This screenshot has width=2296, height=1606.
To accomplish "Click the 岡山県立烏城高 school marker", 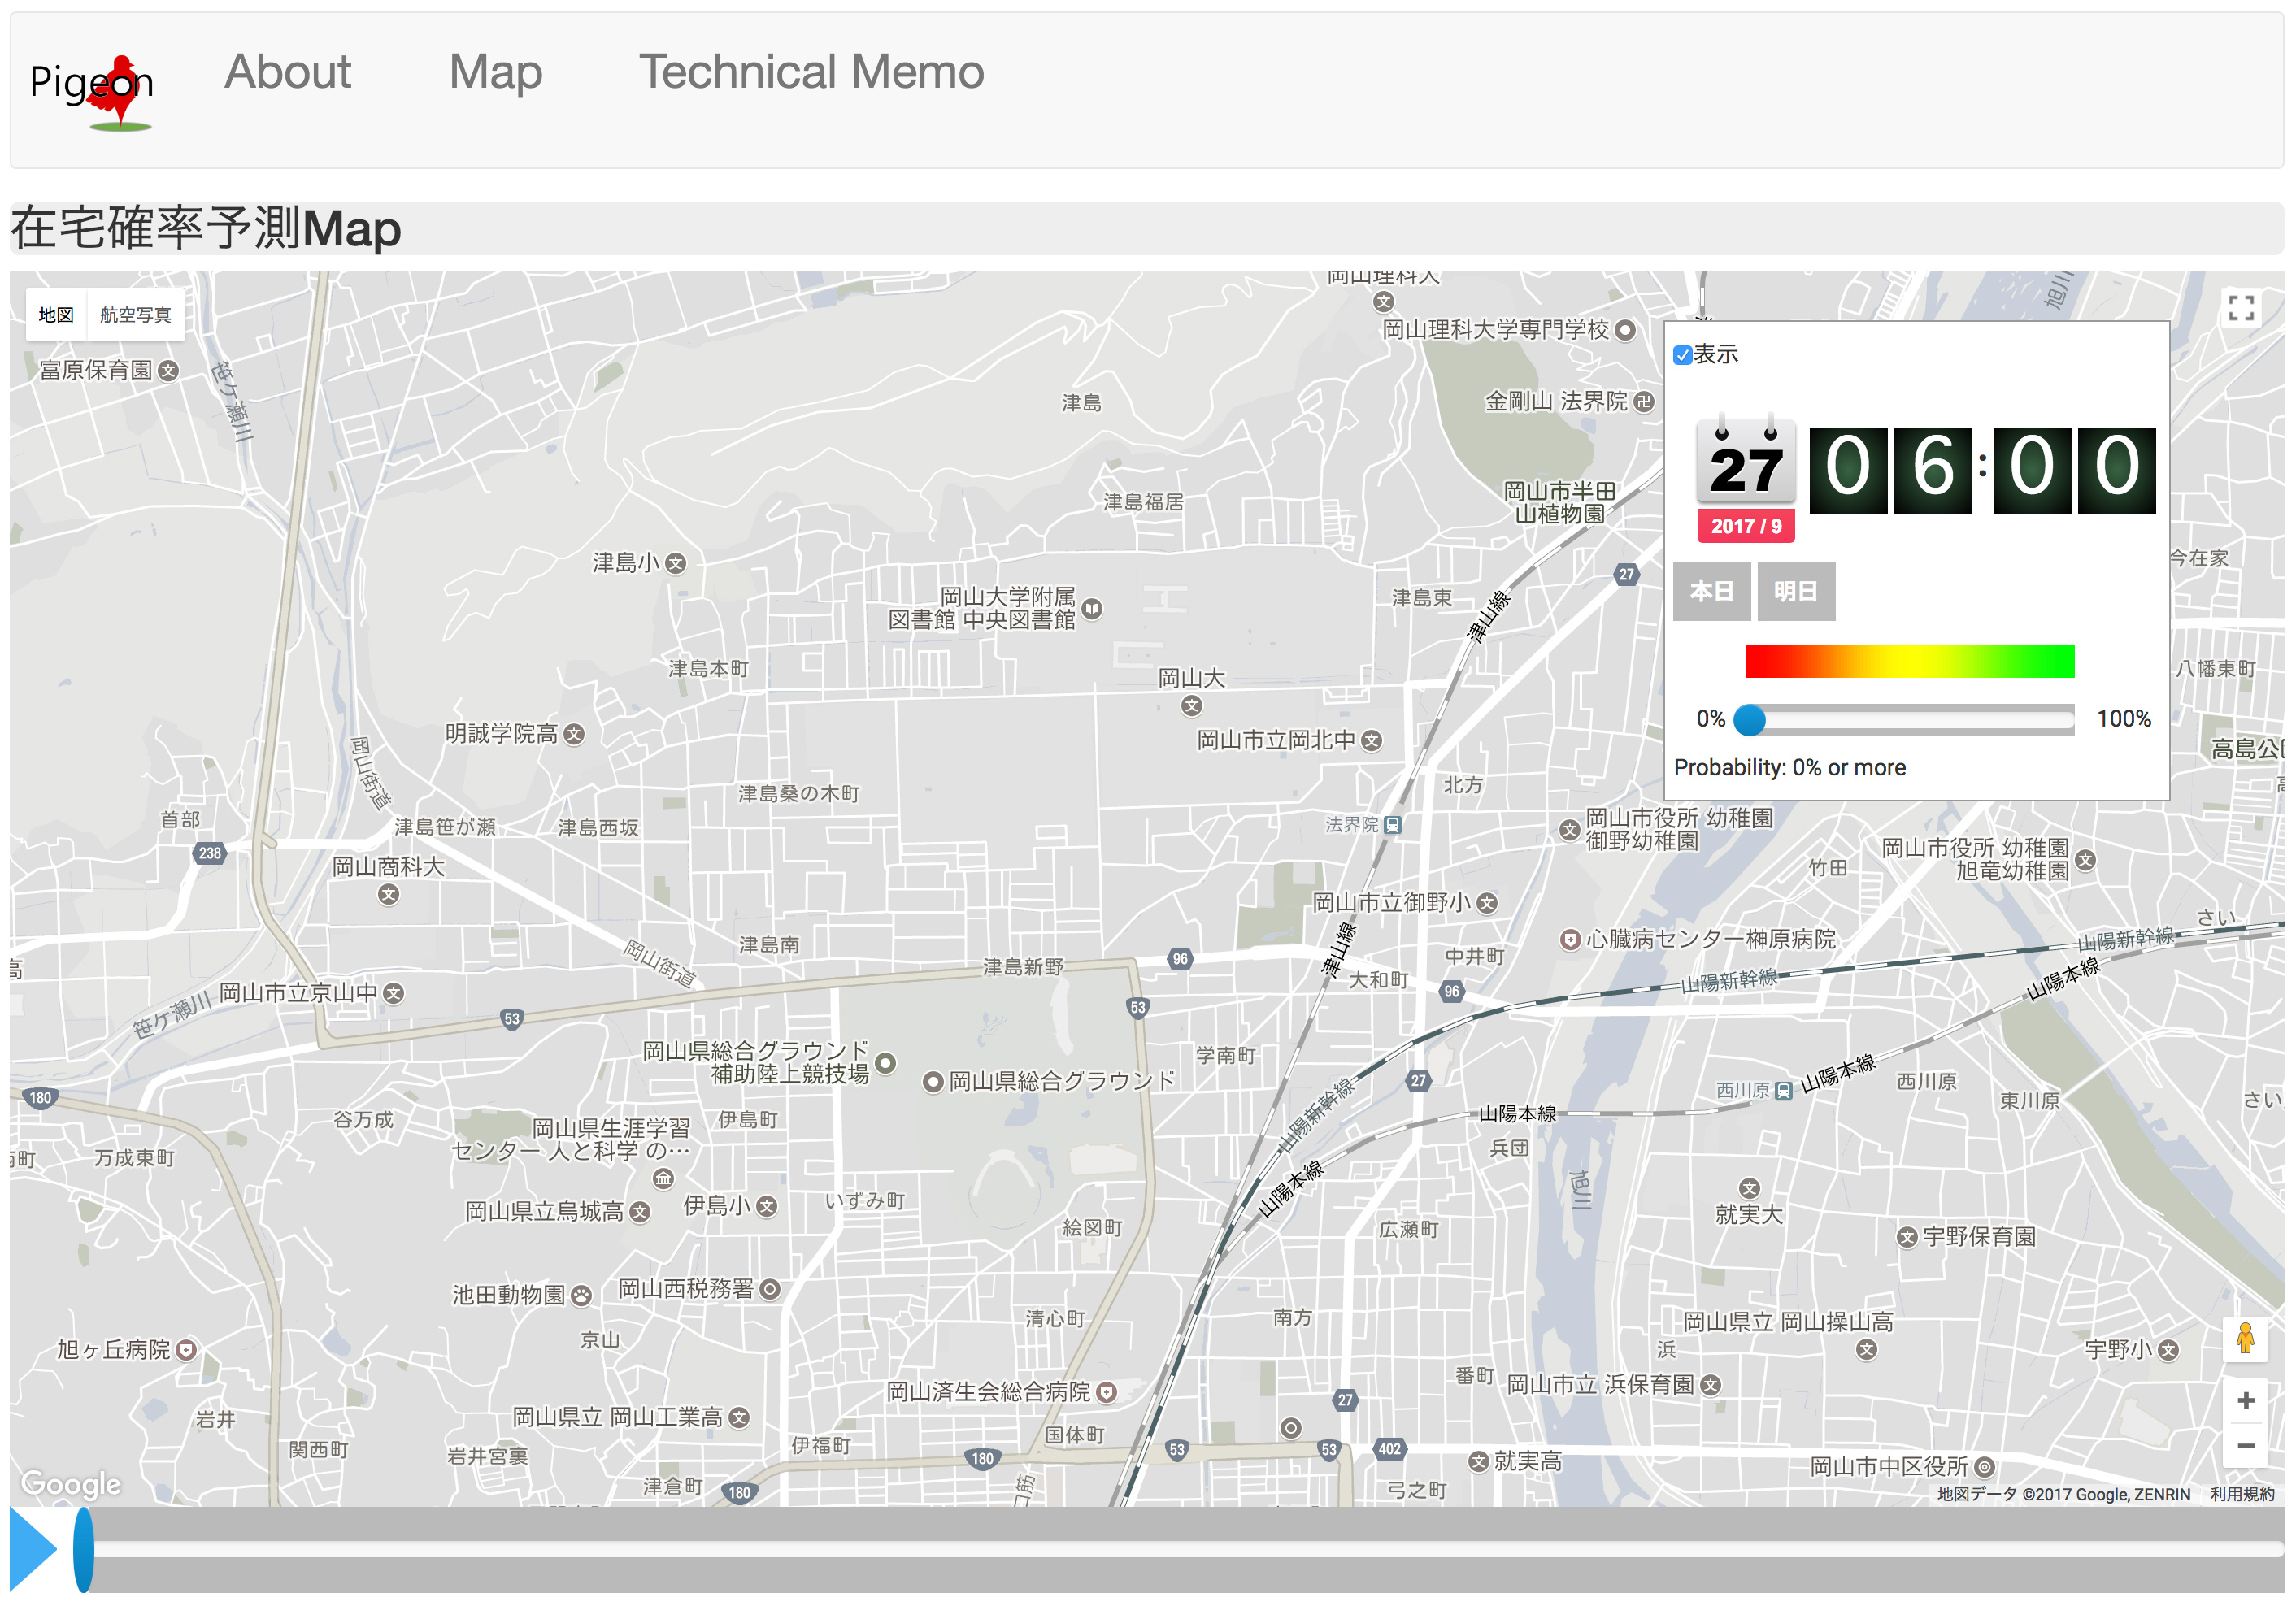I will tap(640, 1213).
